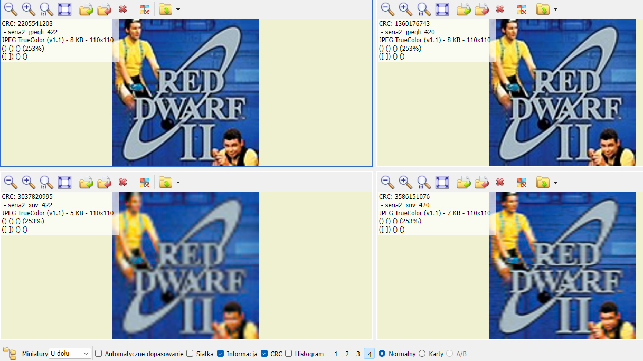Click colored-grid clear icon in seria2_jpegli_422 pane
643x361 pixels.
[144, 9]
